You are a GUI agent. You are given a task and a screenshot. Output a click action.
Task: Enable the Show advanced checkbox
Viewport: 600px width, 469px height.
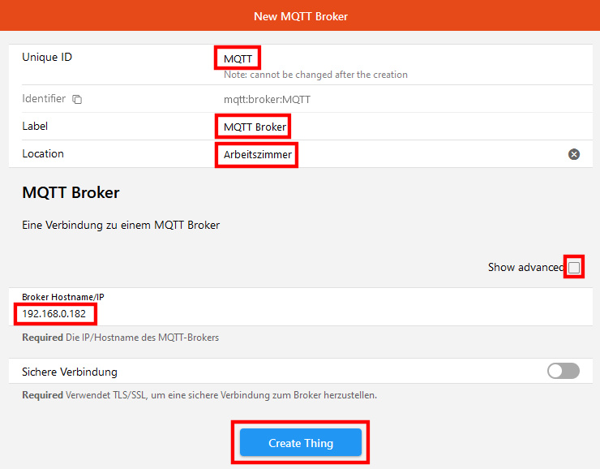[573, 267]
